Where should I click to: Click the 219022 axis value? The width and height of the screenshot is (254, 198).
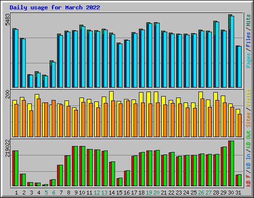pyautogui.click(x=7, y=148)
